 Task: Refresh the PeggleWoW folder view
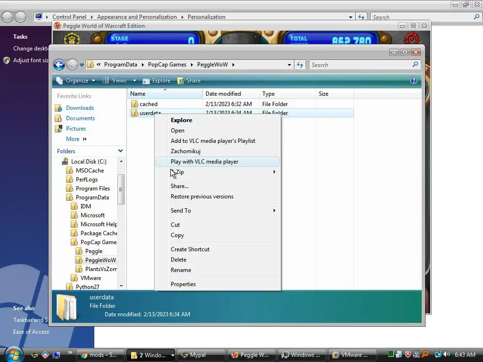point(300,65)
